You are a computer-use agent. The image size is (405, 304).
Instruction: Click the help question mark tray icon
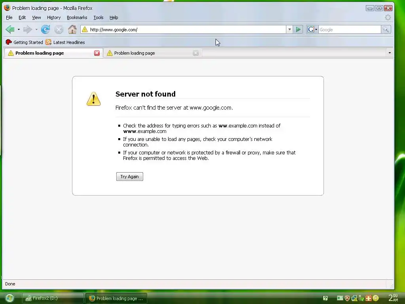[325, 298]
